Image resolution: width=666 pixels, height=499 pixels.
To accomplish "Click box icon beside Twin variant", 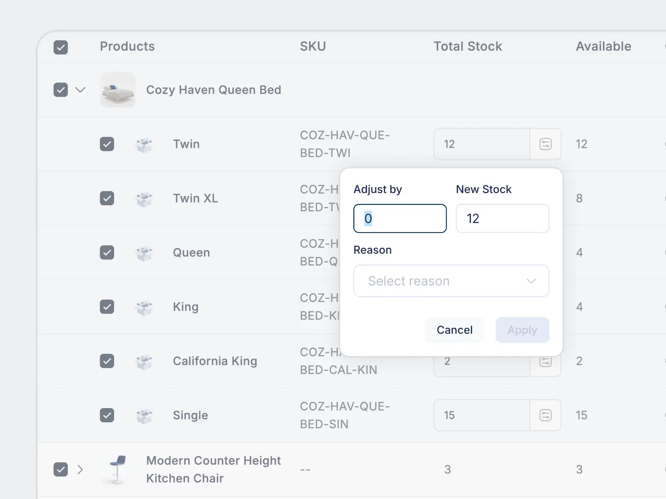I will (x=144, y=144).
